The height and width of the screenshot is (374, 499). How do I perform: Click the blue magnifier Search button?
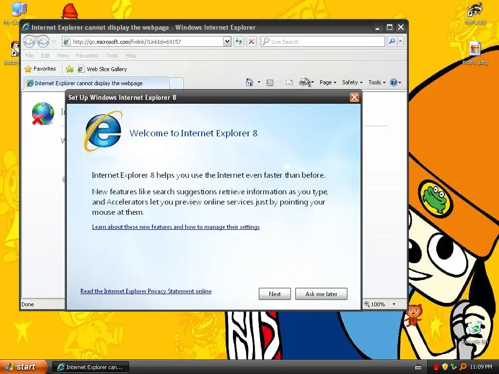coord(392,41)
